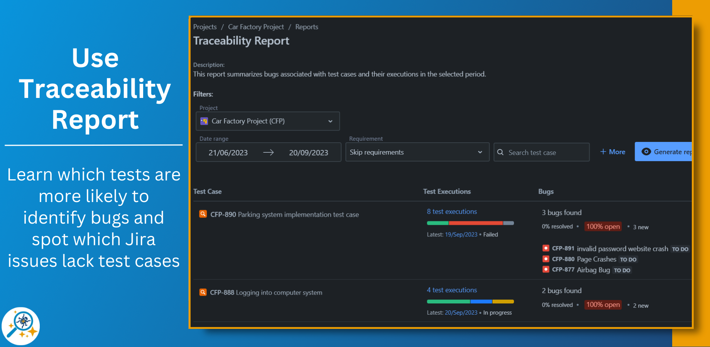
Task: Follow the 19/Sep/2023 latest execution link
Action: [461, 234]
